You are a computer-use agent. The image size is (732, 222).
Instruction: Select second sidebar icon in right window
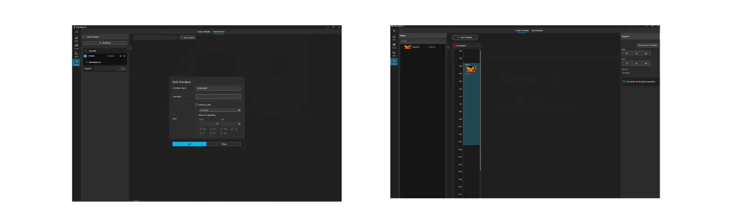394,45
